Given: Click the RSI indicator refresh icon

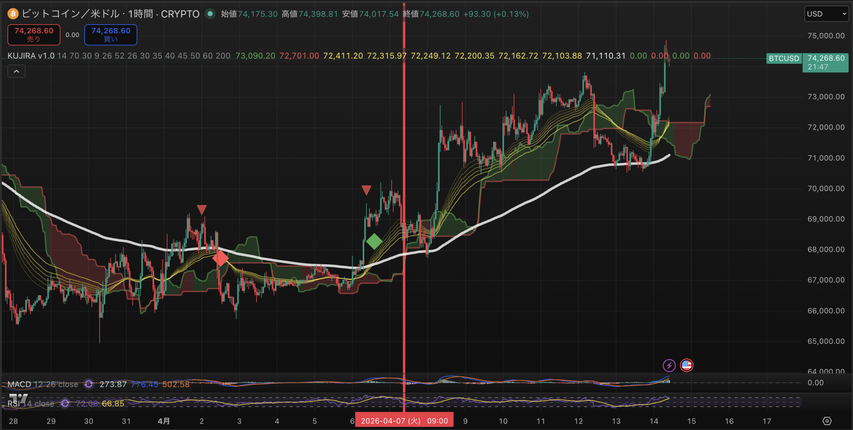Looking at the screenshot, I should click(65, 403).
